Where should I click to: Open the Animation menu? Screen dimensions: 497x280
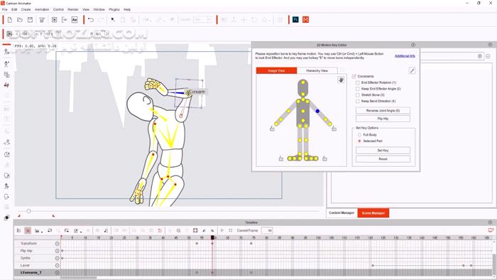pyautogui.click(x=42, y=9)
